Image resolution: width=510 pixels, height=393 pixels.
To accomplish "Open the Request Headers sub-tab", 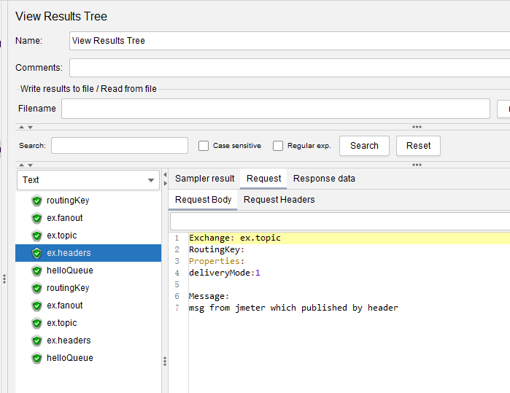I will [x=279, y=200].
